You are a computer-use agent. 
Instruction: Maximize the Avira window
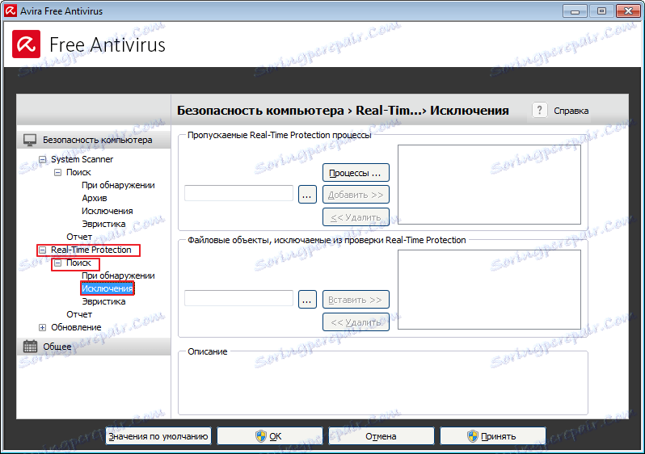click(x=601, y=11)
